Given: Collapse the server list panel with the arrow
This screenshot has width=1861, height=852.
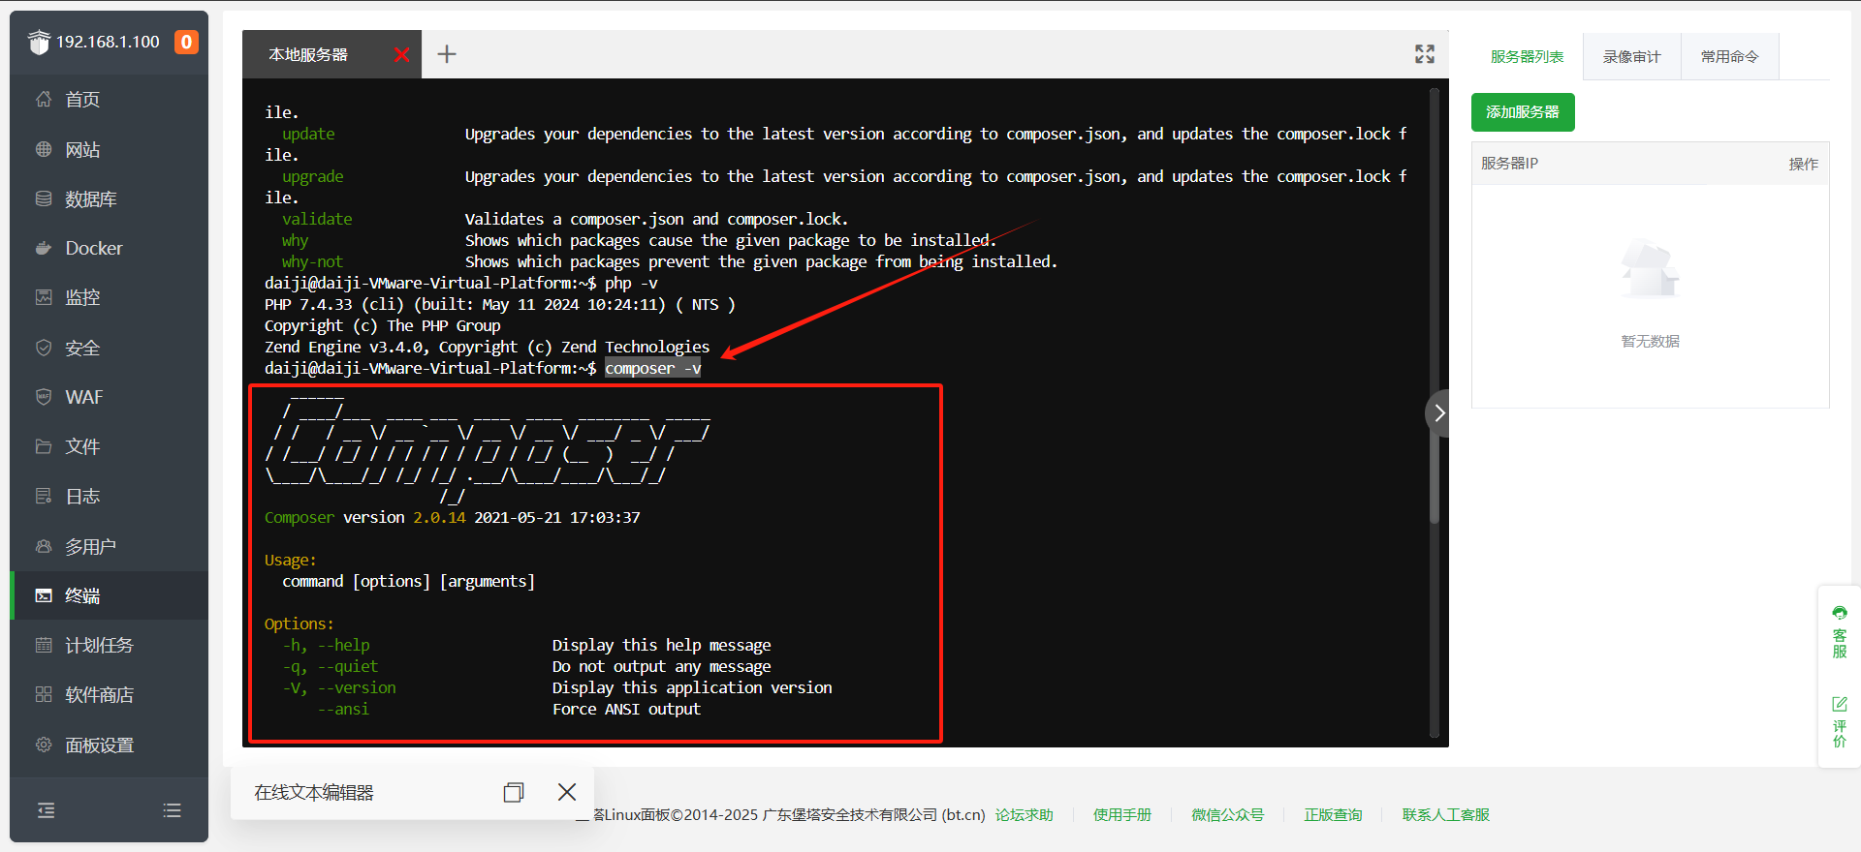Looking at the screenshot, I should [x=1439, y=413].
